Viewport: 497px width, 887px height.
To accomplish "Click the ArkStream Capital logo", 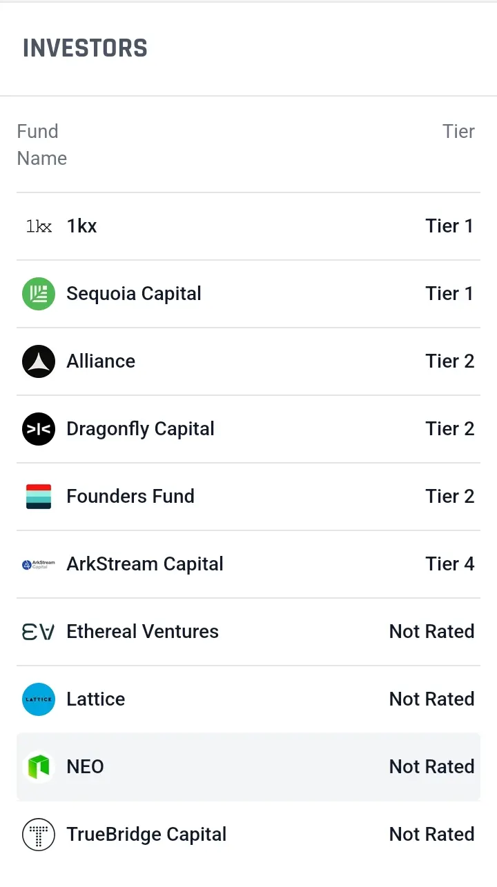I will point(39,564).
